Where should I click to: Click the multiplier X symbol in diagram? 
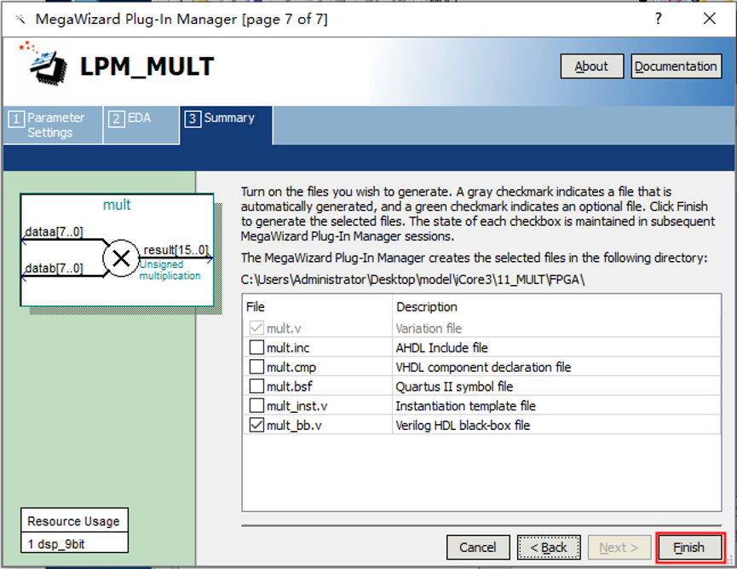point(120,258)
